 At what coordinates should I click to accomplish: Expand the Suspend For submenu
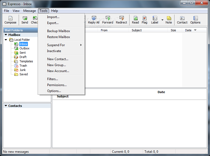point(65,45)
